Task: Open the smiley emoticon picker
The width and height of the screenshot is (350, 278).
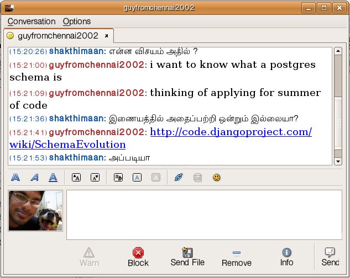Action: tap(216, 178)
